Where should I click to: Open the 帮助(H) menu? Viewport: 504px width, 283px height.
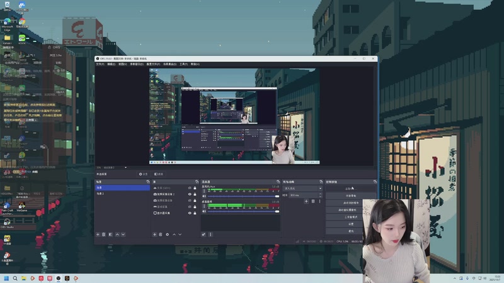pos(195,64)
